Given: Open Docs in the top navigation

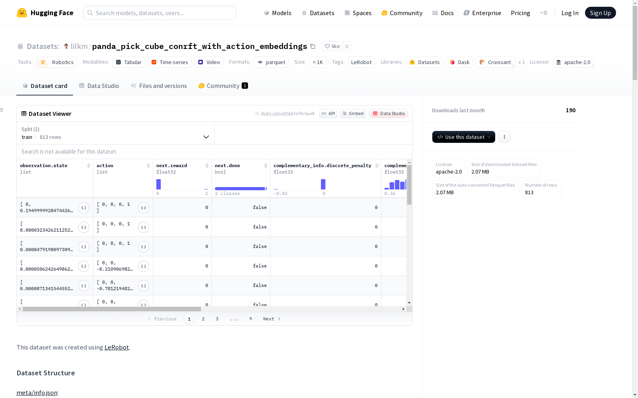Looking at the screenshot, I should click(443, 13).
